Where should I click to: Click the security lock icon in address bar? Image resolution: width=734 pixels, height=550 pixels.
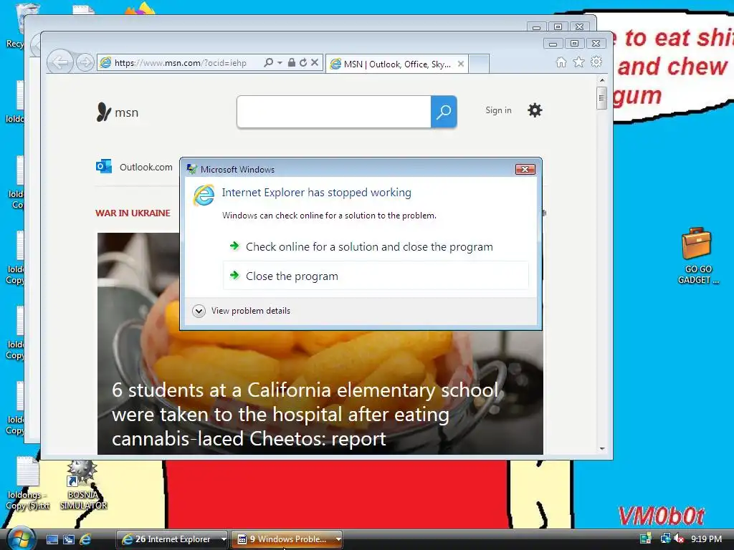(x=291, y=63)
